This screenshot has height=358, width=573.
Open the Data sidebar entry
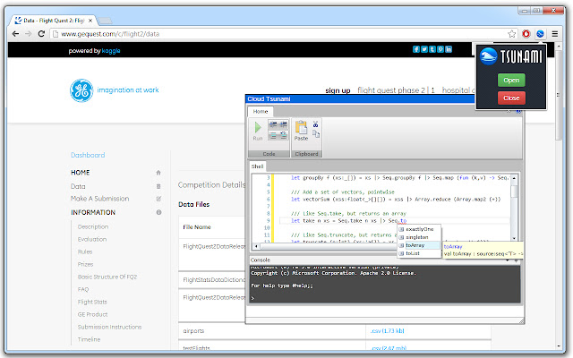[x=78, y=186]
